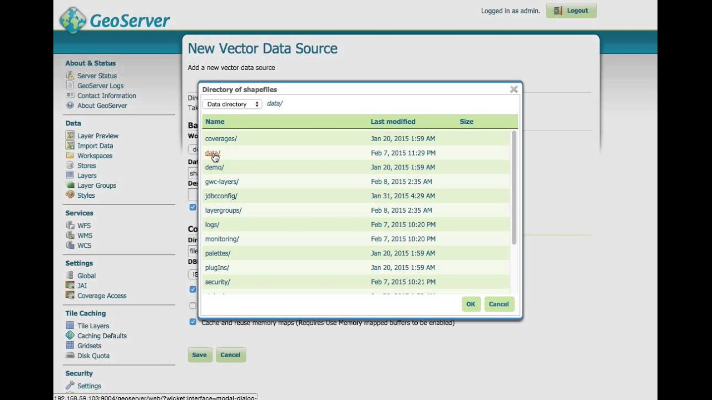Open the Data directory dropdown

pyautogui.click(x=232, y=104)
